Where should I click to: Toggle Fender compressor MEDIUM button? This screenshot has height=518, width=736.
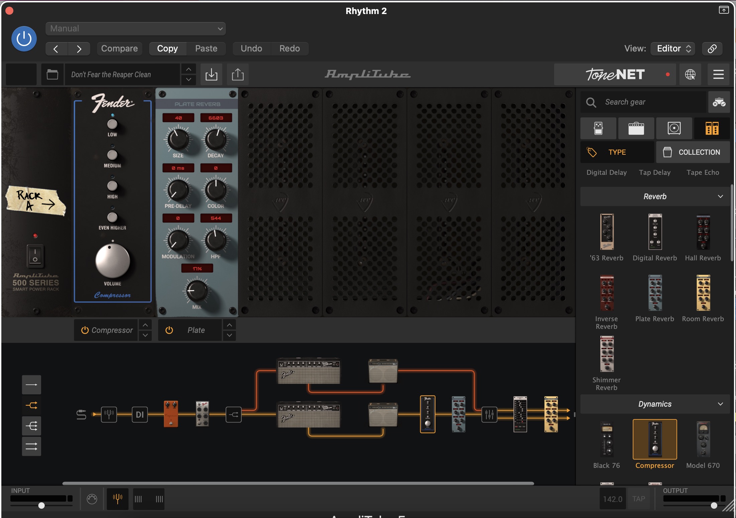point(112,155)
